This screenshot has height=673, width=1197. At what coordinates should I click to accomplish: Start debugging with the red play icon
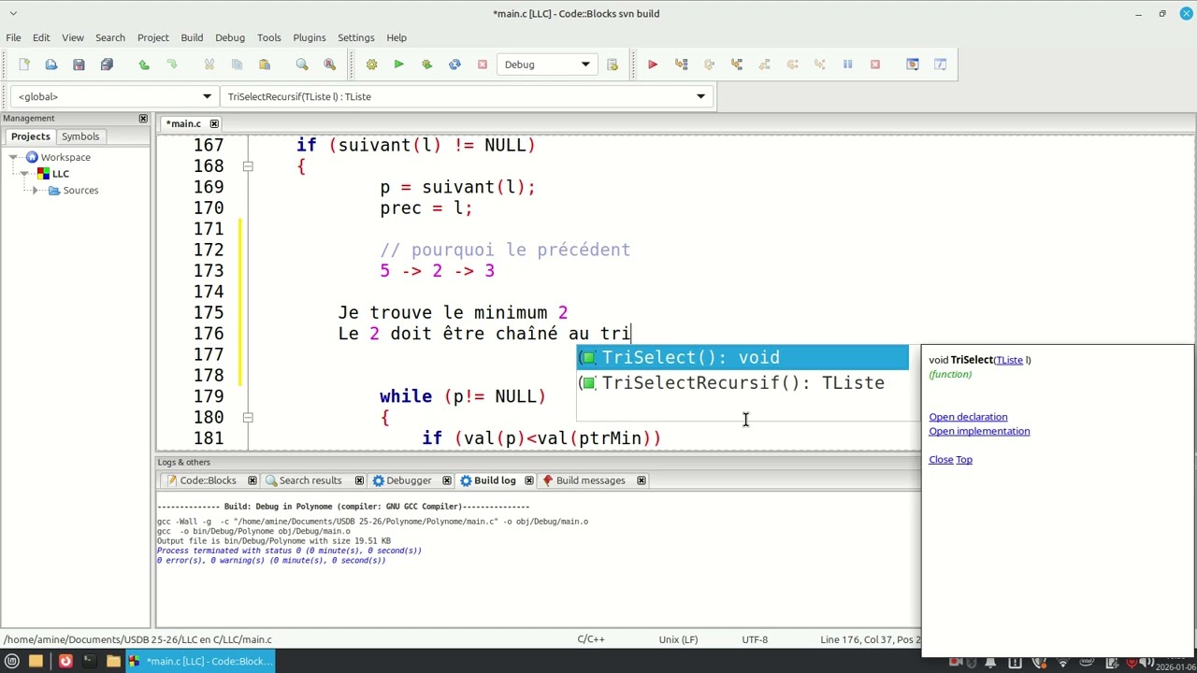tap(653, 64)
